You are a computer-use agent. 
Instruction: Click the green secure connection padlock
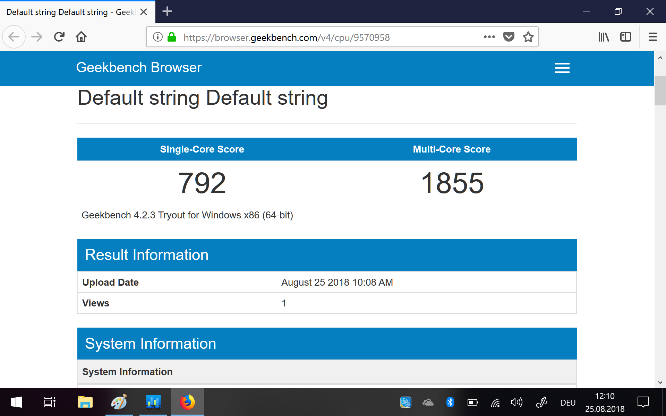[x=172, y=37]
